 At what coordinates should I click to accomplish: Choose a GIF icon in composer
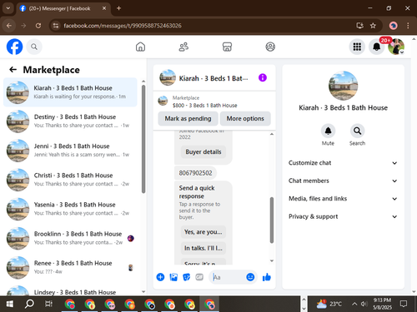coord(199,277)
